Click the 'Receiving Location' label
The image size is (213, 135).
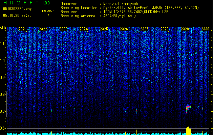79,8
